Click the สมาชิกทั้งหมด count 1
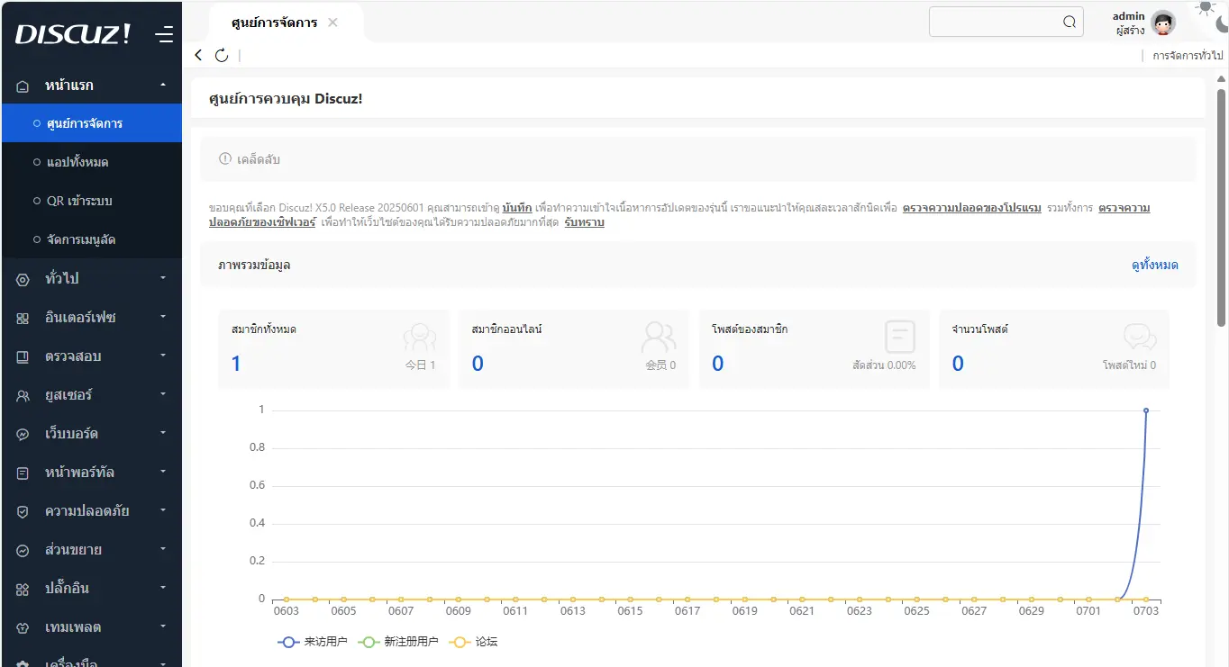Screen dimensions: 1229x667 tap(236, 363)
